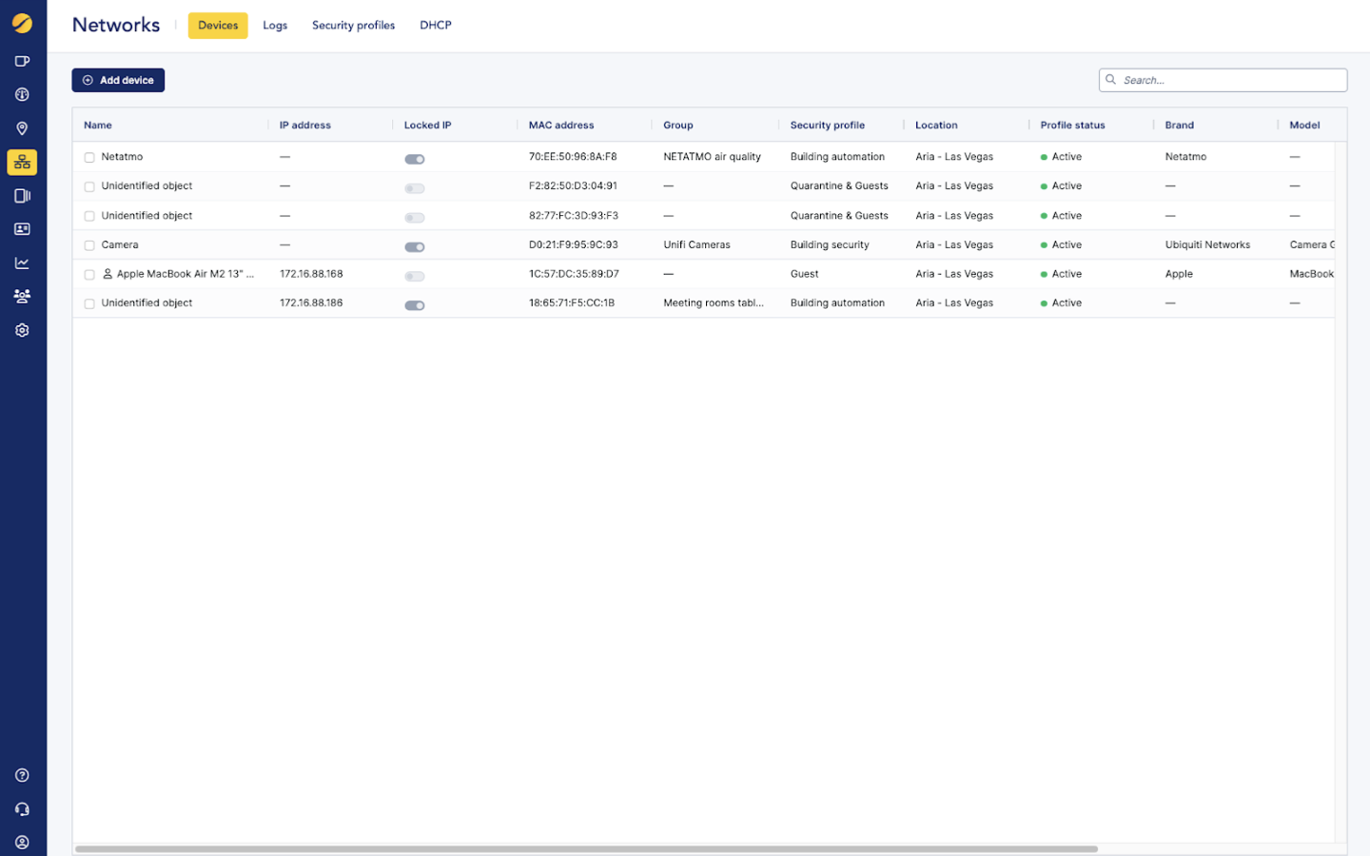The height and width of the screenshot is (856, 1370).
Task: Click inside the Search field
Action: pos(1223,80)
